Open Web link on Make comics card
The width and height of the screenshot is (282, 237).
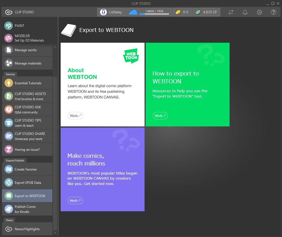[x=75, y=201]
